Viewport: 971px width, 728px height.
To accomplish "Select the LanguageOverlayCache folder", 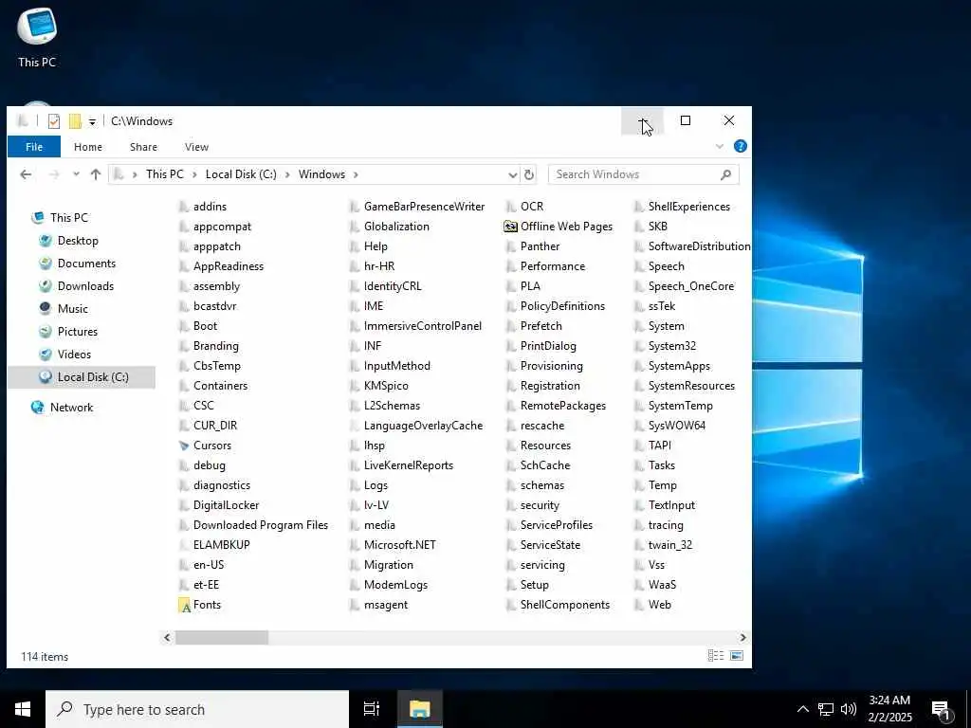I will pyautogui.click(x=416, y=426).
